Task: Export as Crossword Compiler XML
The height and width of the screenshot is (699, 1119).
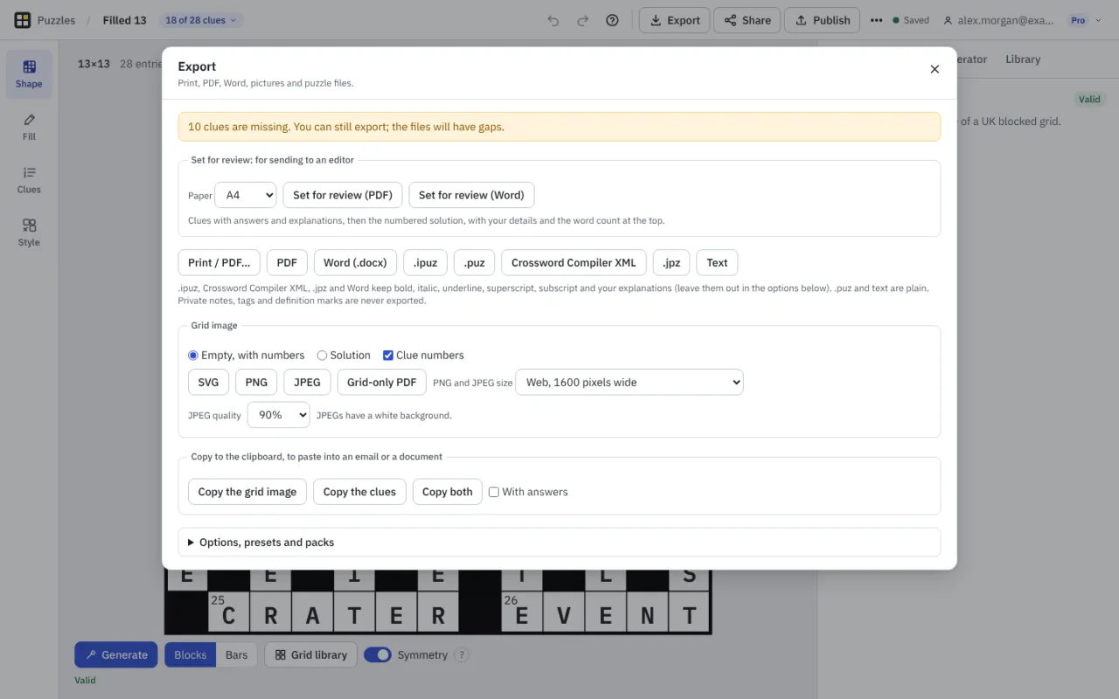Action: pos(573,262)
